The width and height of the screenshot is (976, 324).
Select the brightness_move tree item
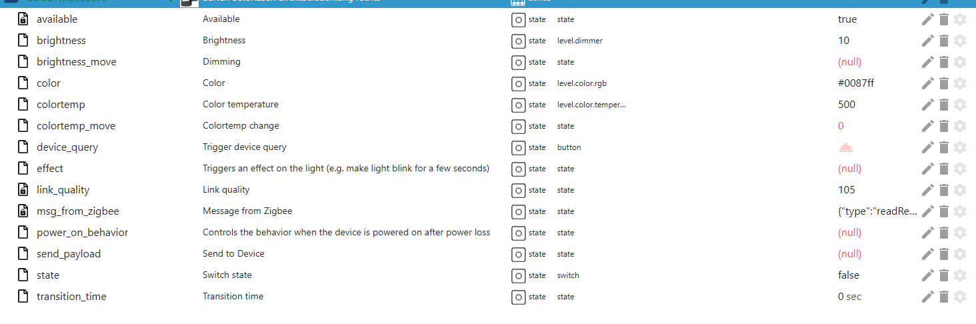[77, 62]
